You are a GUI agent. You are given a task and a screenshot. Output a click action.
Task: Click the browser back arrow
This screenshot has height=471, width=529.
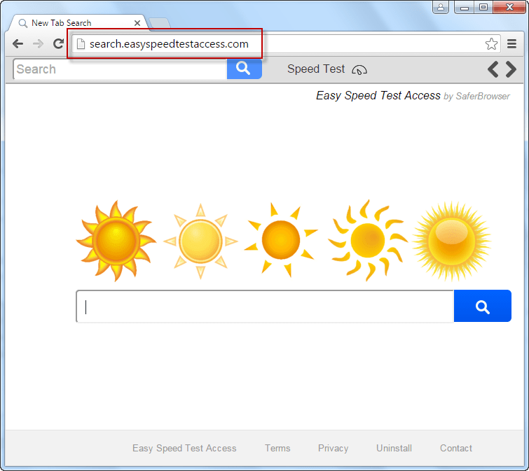pyautogui.click(x=18, y=44)
